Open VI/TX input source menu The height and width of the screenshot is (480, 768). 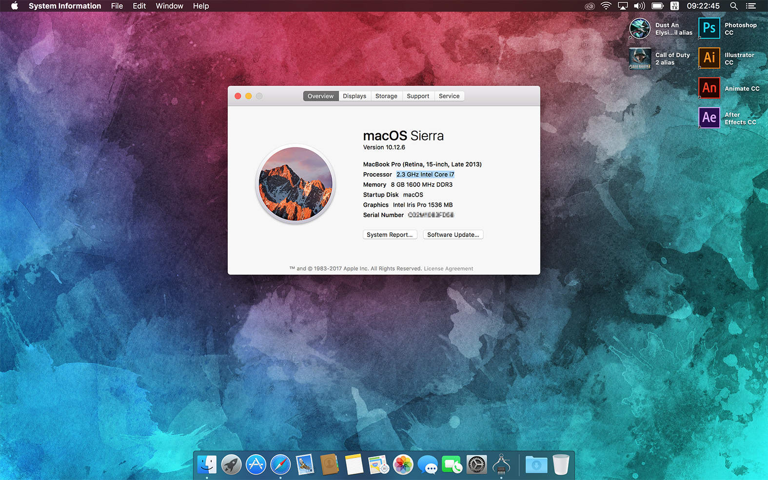(675, 6)
